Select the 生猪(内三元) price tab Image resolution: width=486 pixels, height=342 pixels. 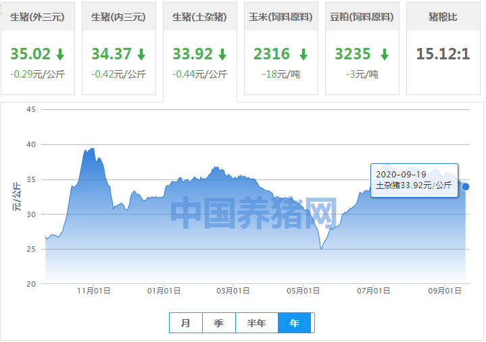[x=119, y=49]
